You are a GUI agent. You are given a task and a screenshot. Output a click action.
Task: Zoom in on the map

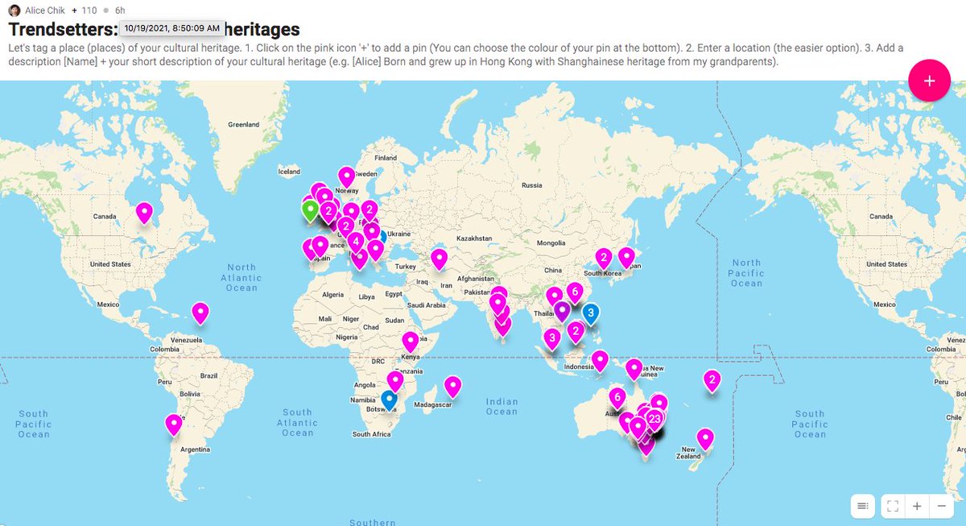click(917, 506)
